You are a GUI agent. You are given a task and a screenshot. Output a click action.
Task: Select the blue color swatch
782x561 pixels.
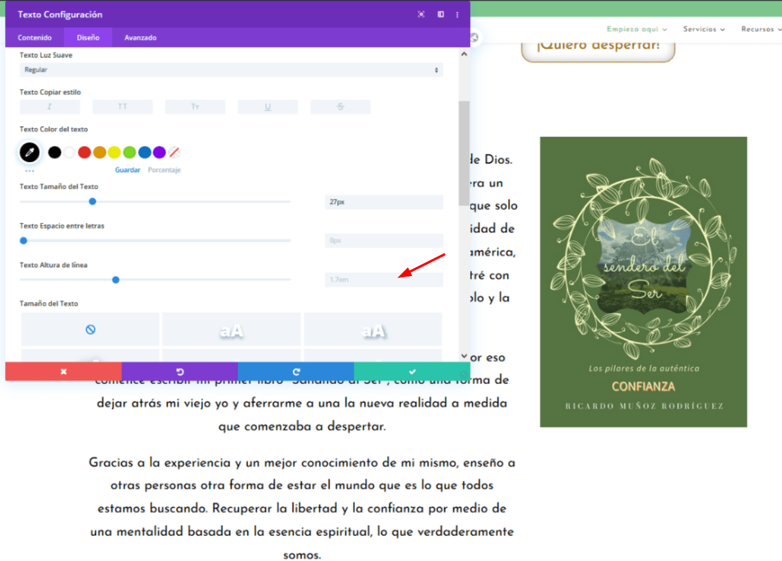pyautogui.click(x=144, y=152)
